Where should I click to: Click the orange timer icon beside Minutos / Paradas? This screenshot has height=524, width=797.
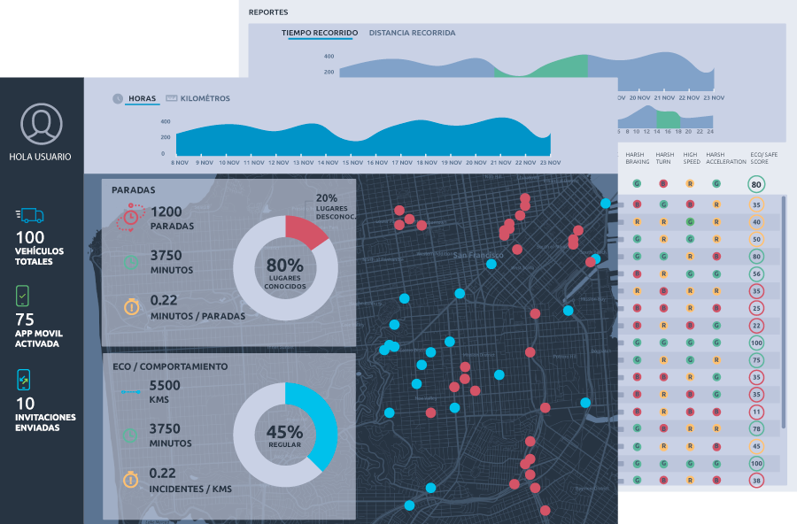coord(131,306)
